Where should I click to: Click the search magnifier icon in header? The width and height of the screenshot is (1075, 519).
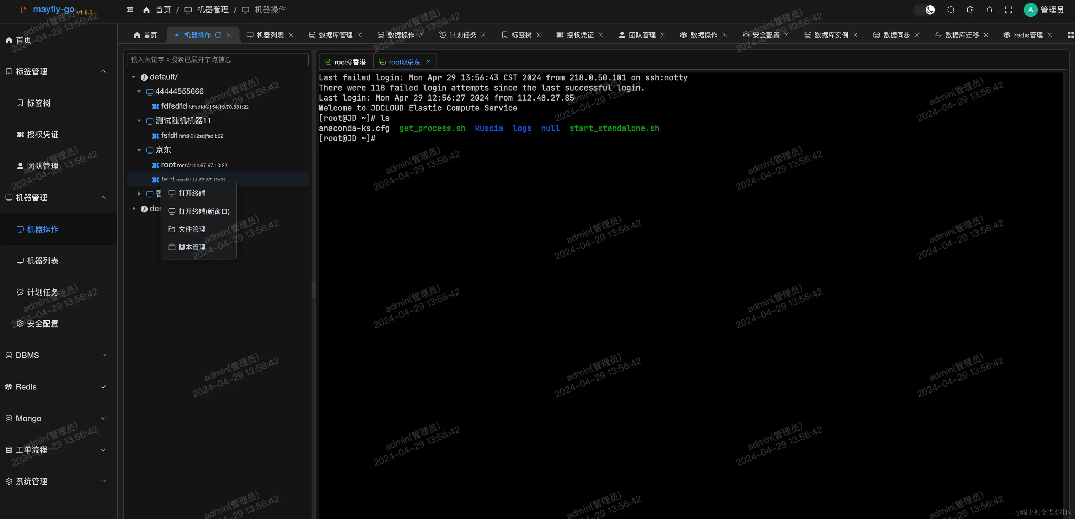tap(951, 10)
